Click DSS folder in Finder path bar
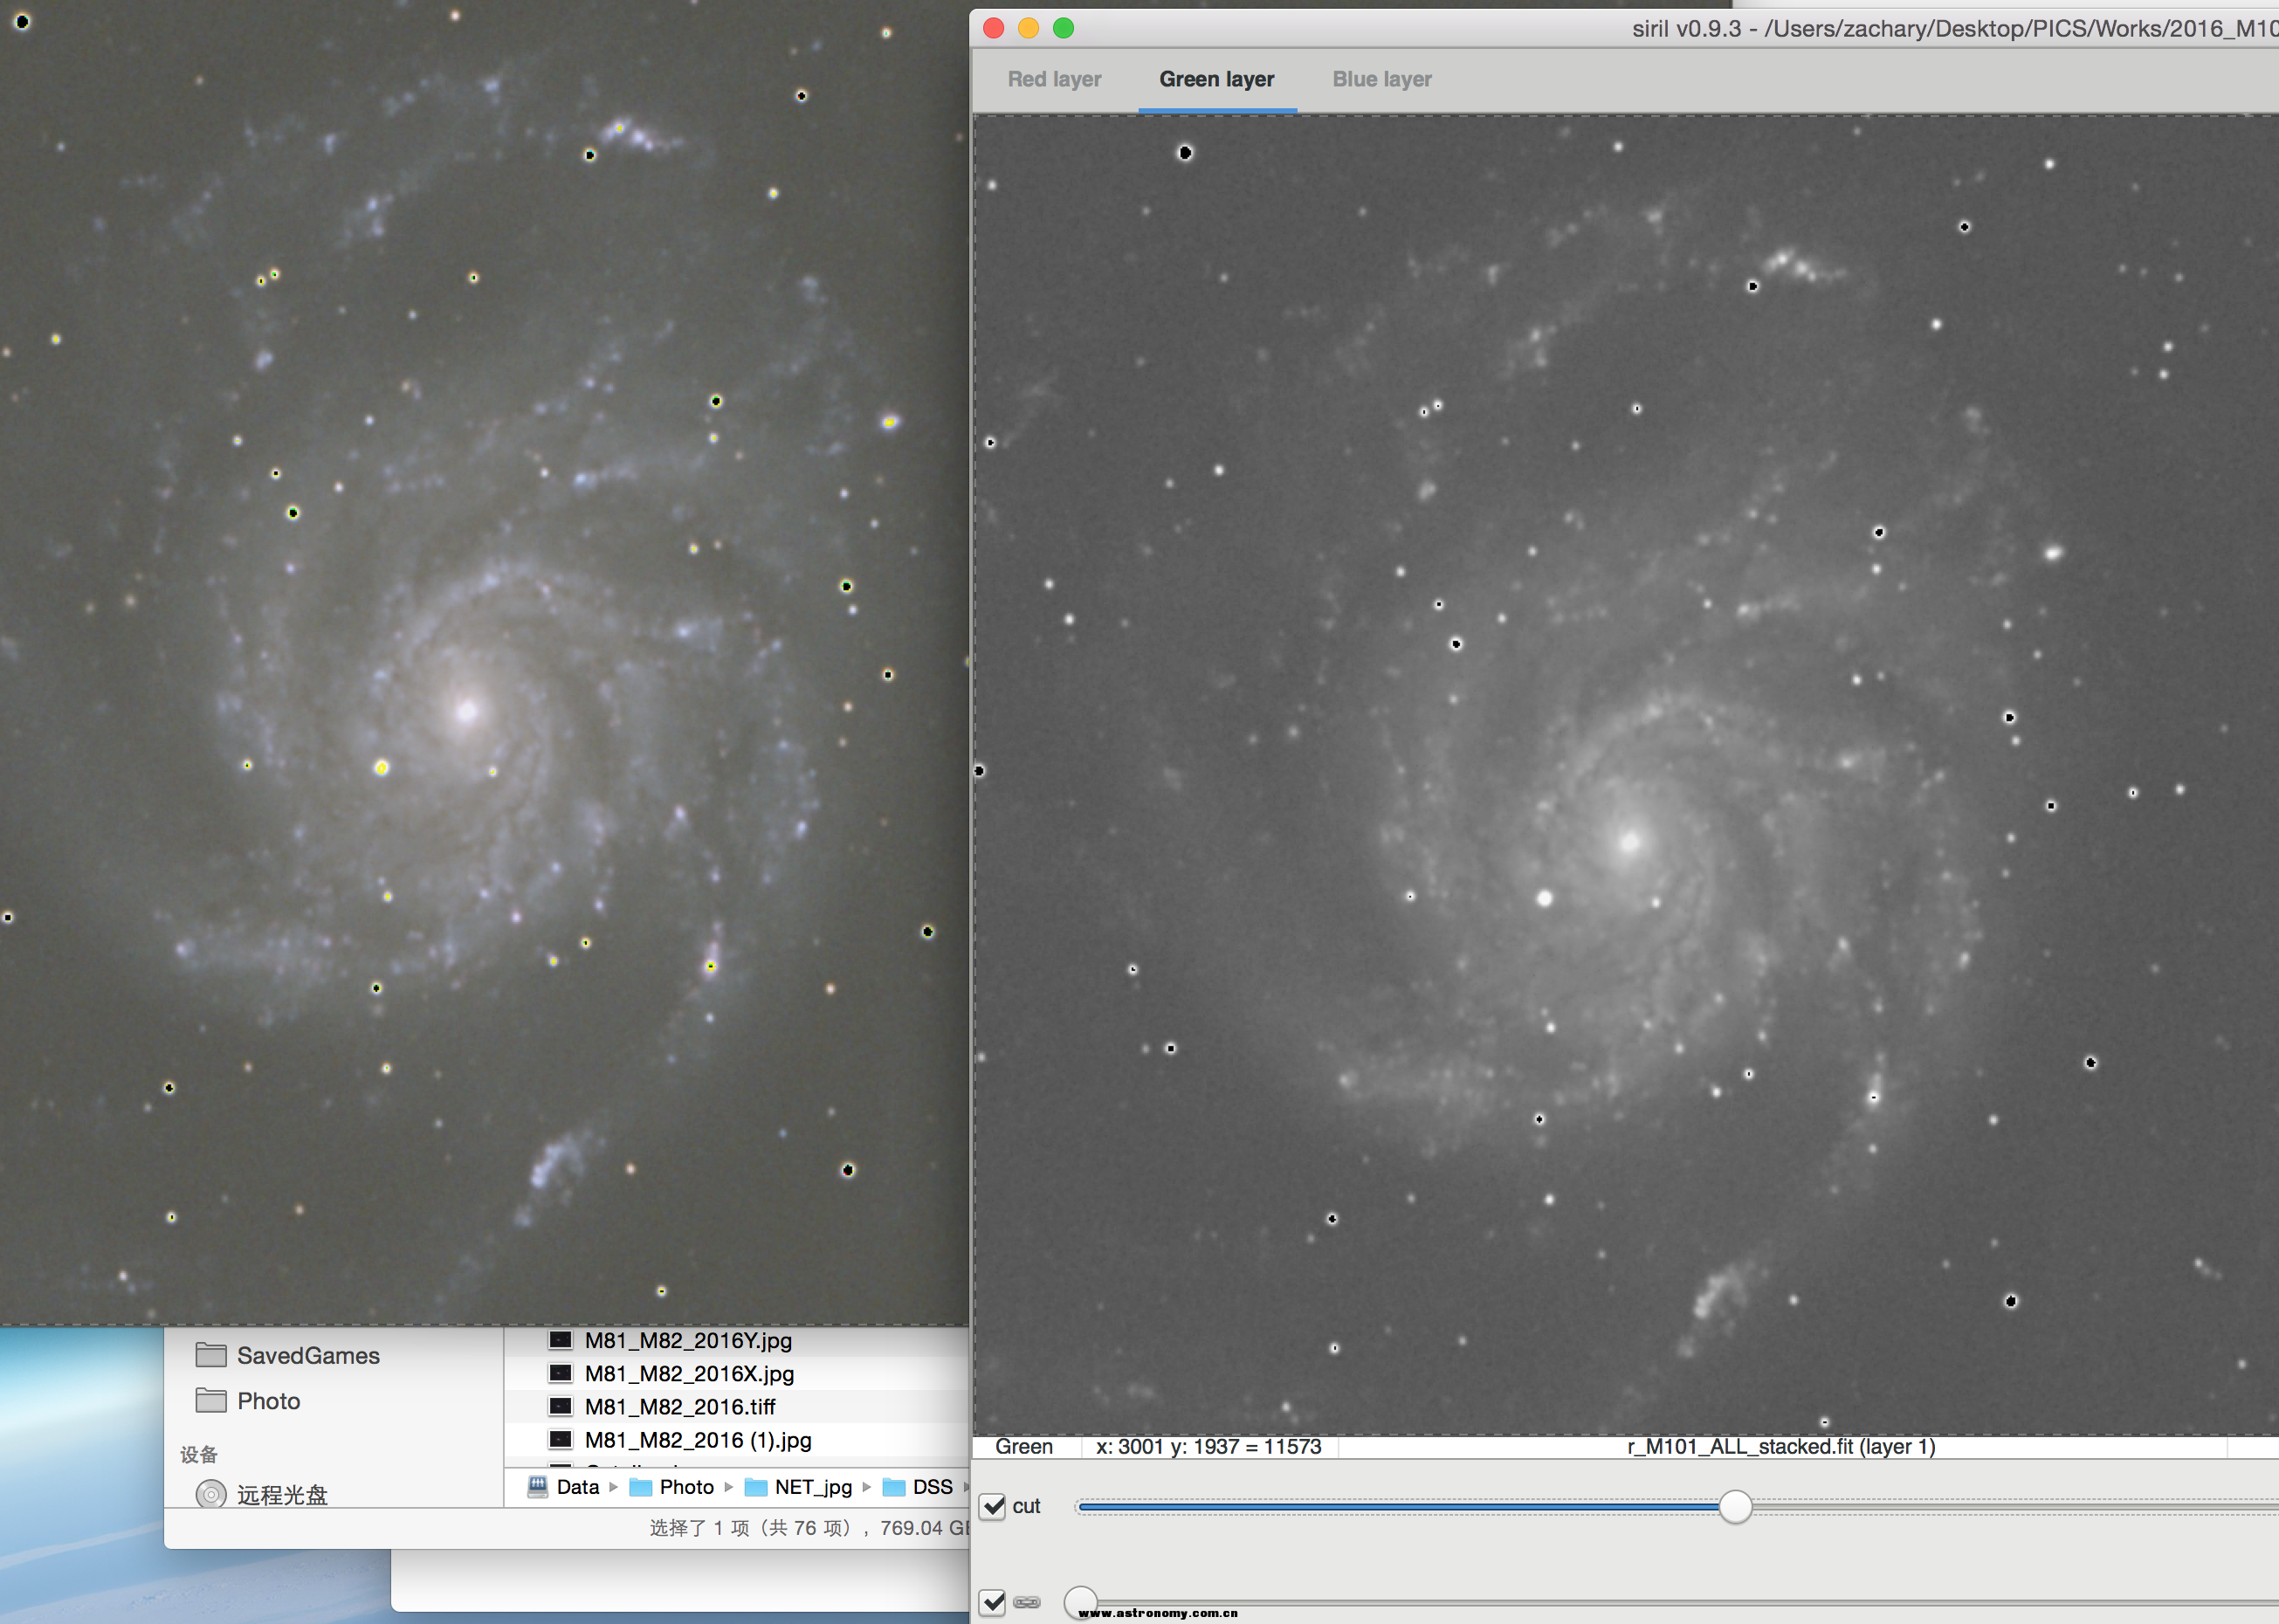Image resolution: width=2279 pixels, height=1624 pixels. coord(918,1487)
